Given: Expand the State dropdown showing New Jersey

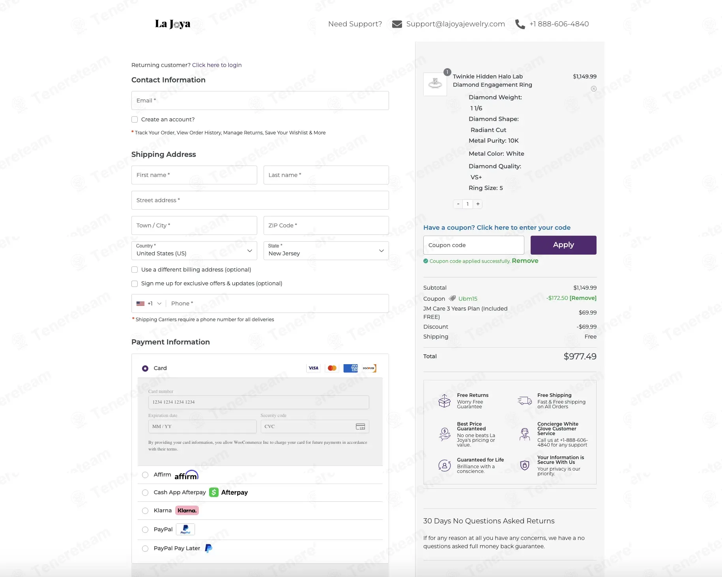Looking at the screenshot, I should [326, 251].
